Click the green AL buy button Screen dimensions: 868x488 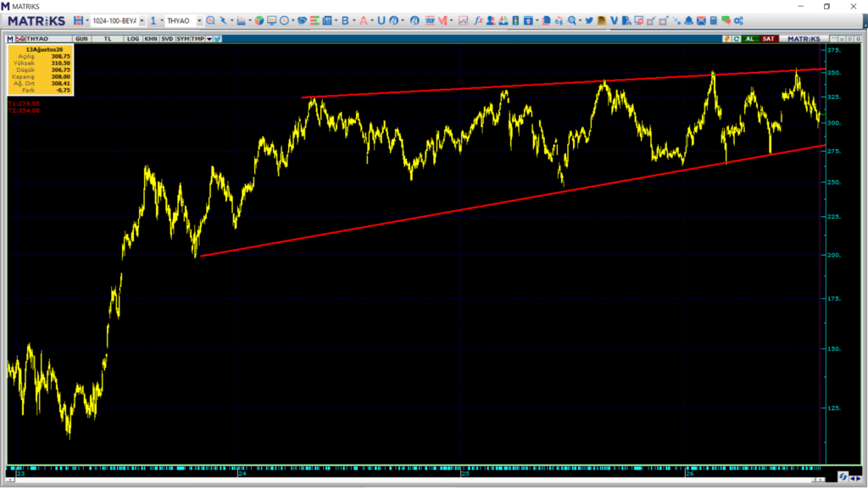[x=750, y=39]
